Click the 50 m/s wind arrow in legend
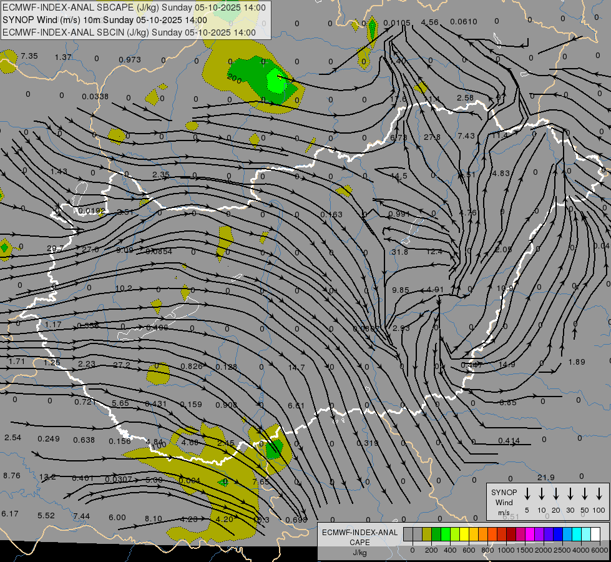The width and height of the screenshot is (611, 562). (585, 494)
